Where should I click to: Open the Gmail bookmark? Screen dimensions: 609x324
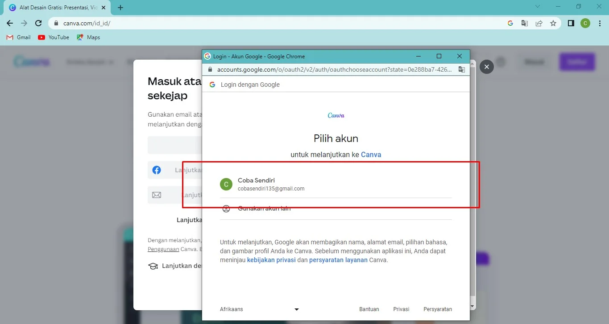19,37
